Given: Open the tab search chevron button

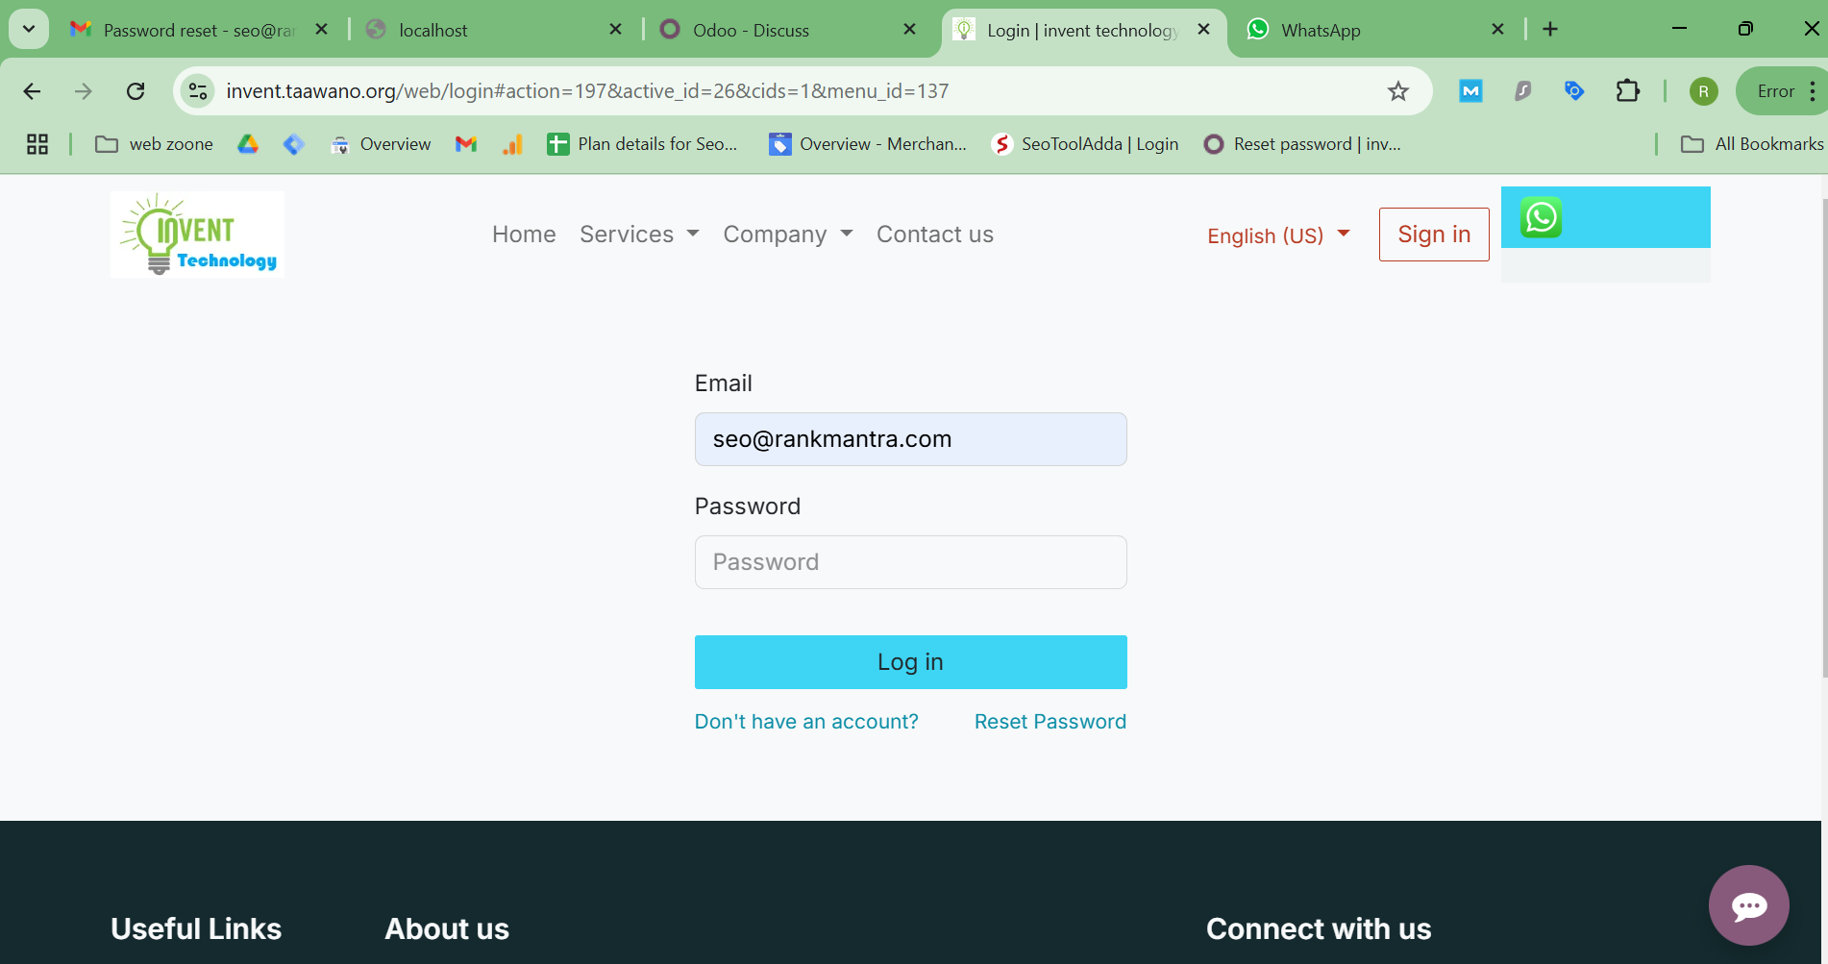Looking at the screenshot, I should pyautogui.click(x=29, y=29).
